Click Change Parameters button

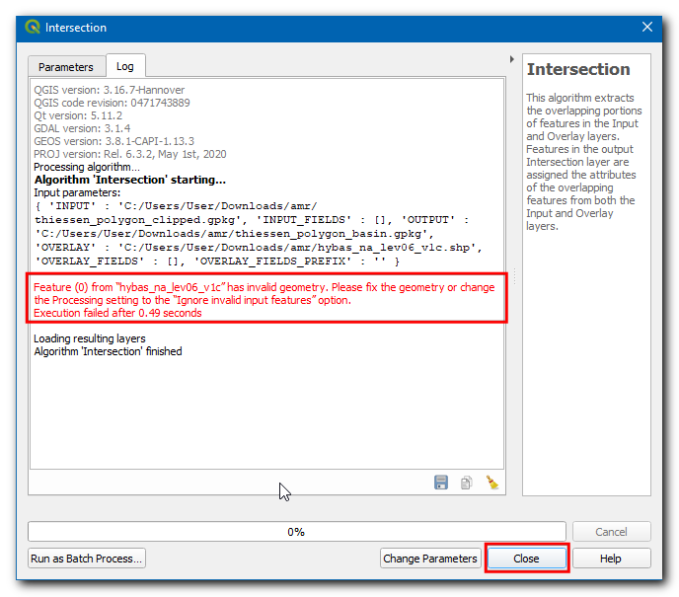click(430, 559)
